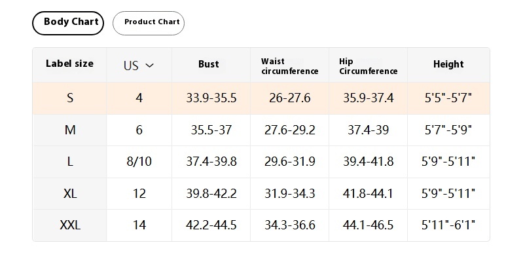506x268 pixels.
Task: Click the Label size column header
Action: click(x=69, y=64)
